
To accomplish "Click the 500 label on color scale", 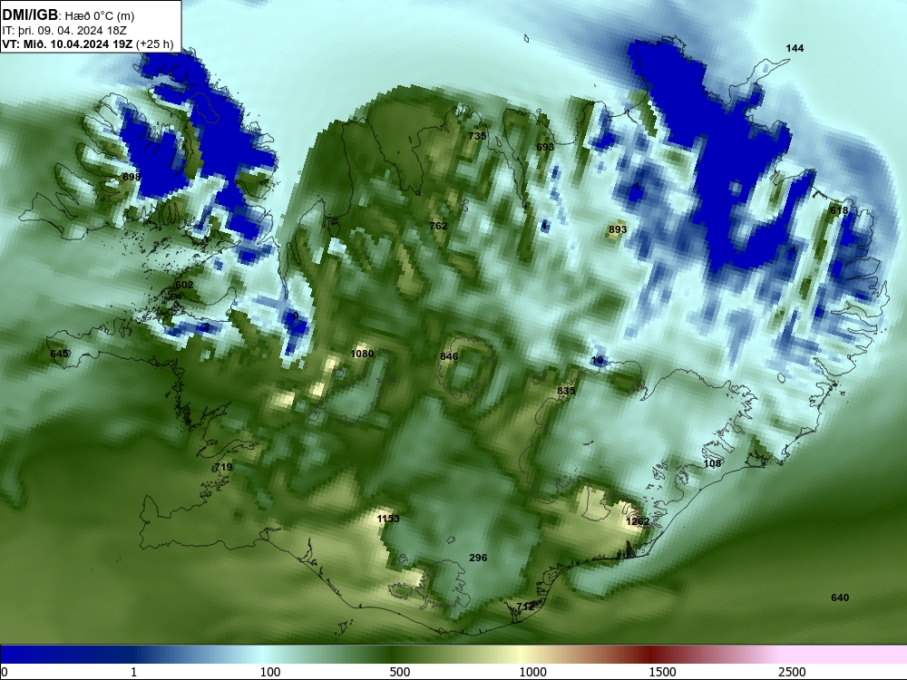I will (400, 672).
